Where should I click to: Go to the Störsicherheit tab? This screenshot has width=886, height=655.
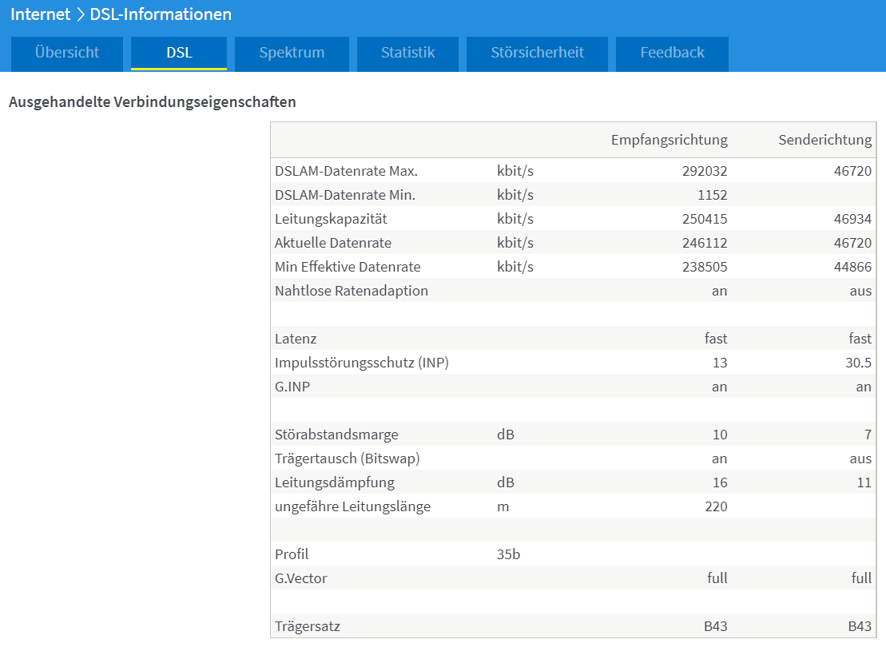537,54
